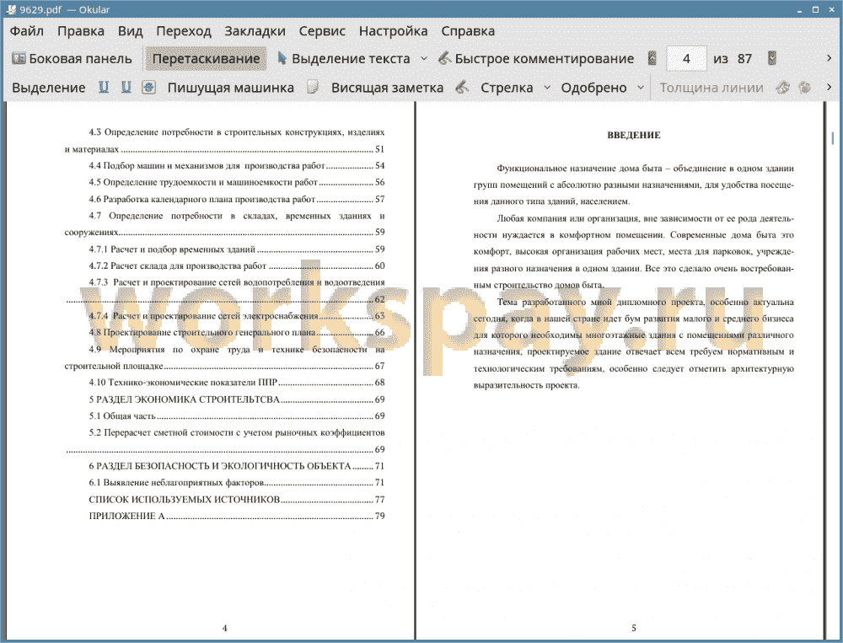Click contents line '4.5 Определение трудоемкости'
This screenshot has height=643, width=843.
tap(237, 182)
